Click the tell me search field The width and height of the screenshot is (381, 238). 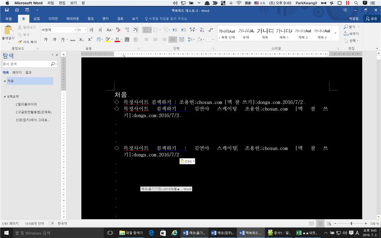166,19
